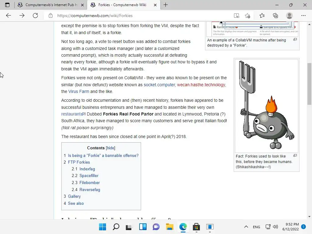
Task: Open the clock and calendar flyout
Action: 290,227
